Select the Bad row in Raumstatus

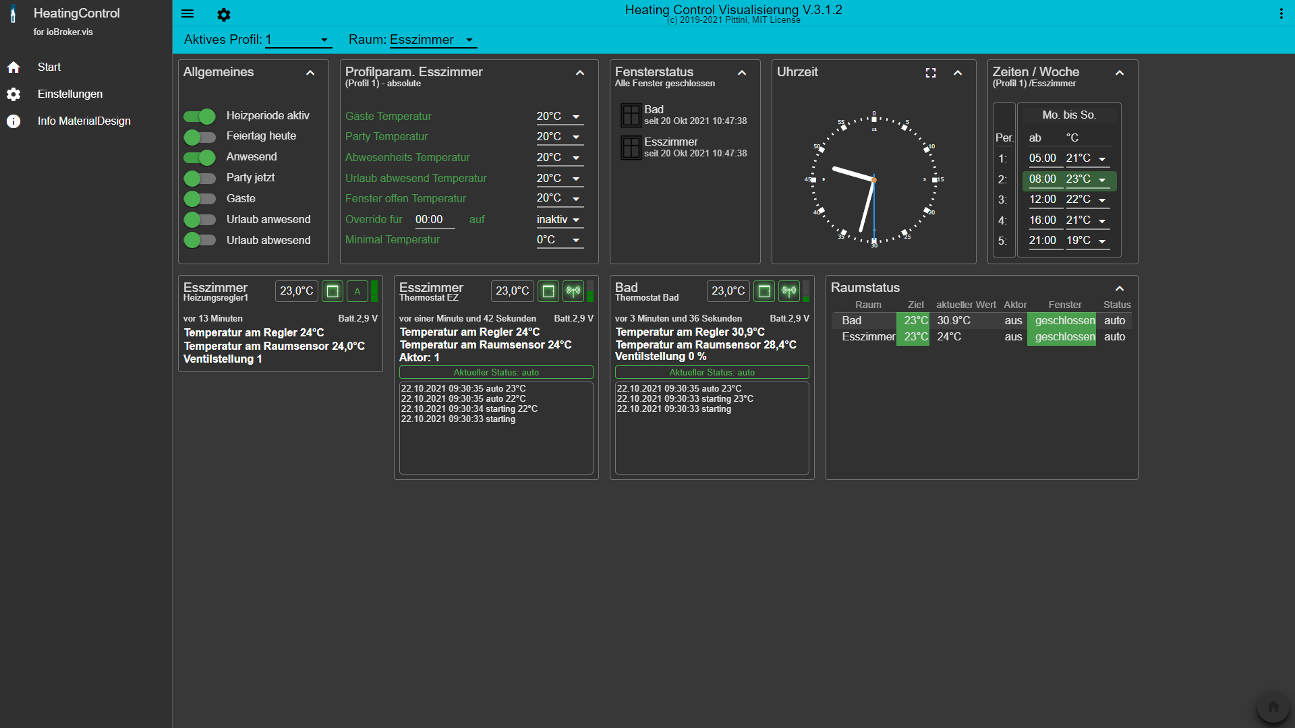coord(982,321)
